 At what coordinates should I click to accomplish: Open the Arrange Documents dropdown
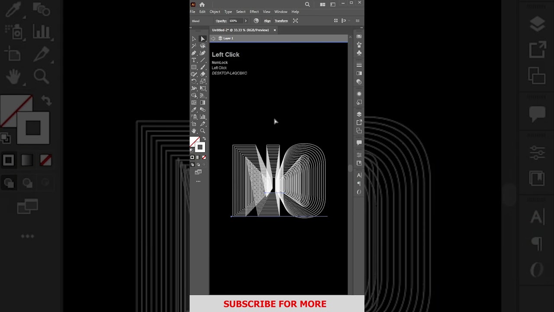322,4
